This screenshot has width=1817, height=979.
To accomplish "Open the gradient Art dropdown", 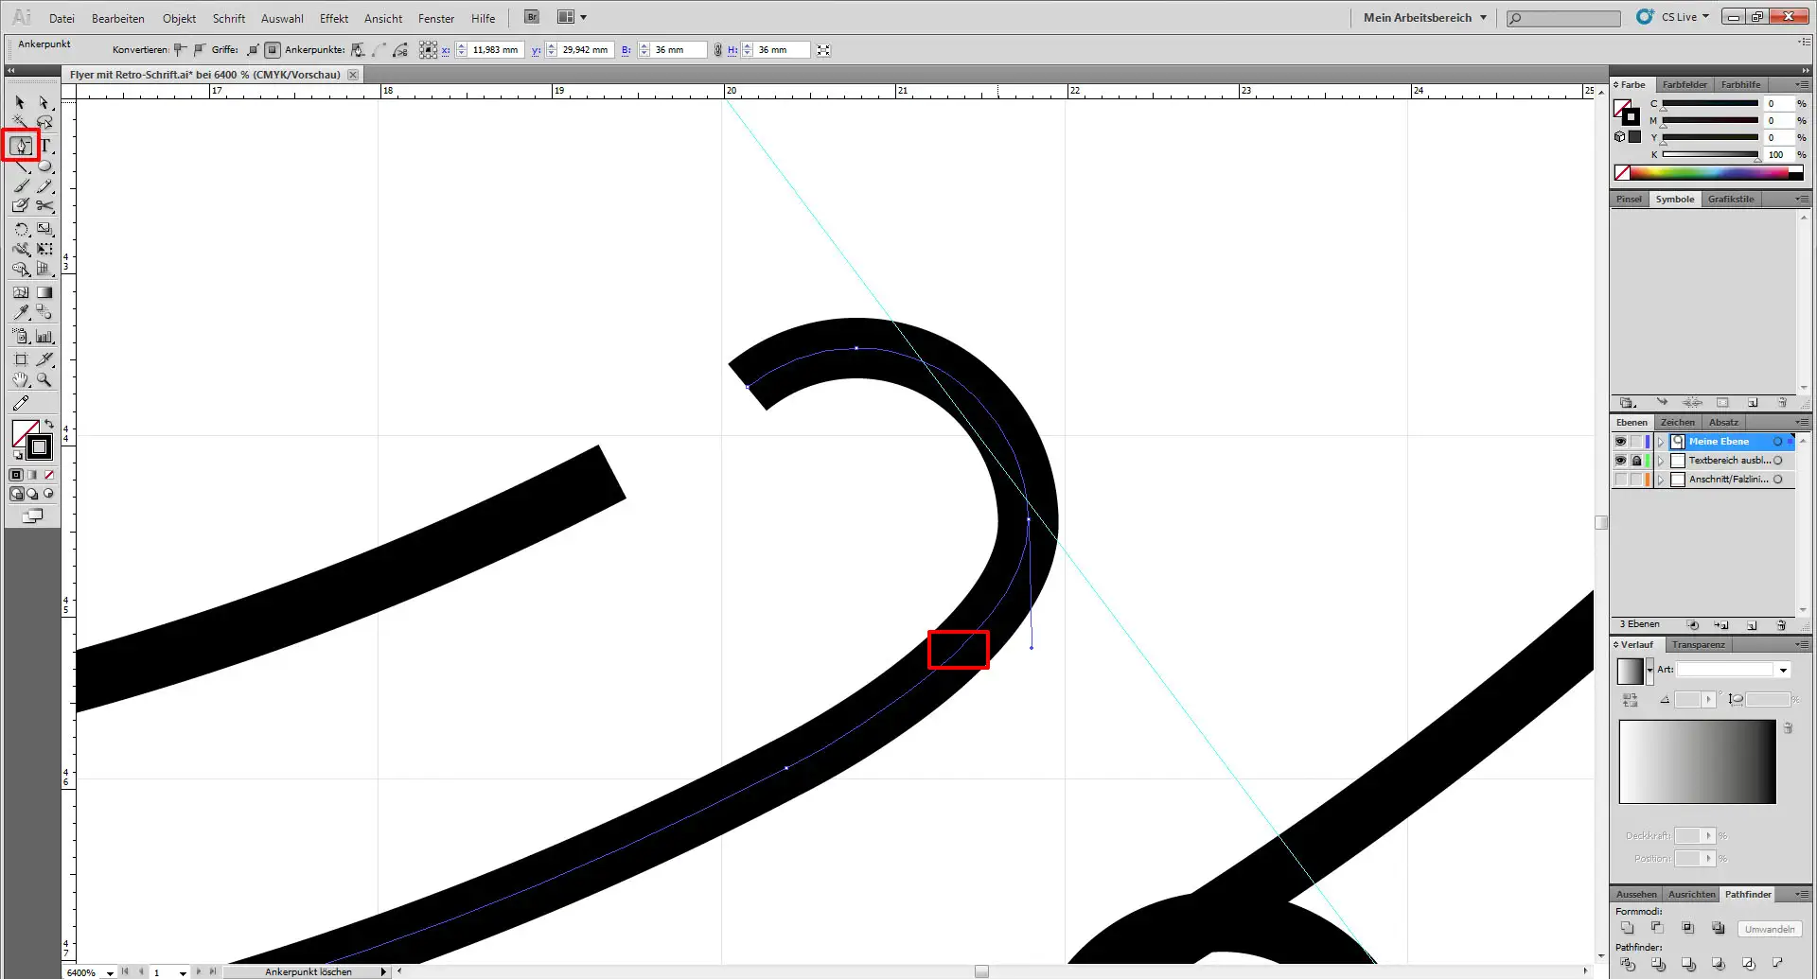I will click(1783, 670).
